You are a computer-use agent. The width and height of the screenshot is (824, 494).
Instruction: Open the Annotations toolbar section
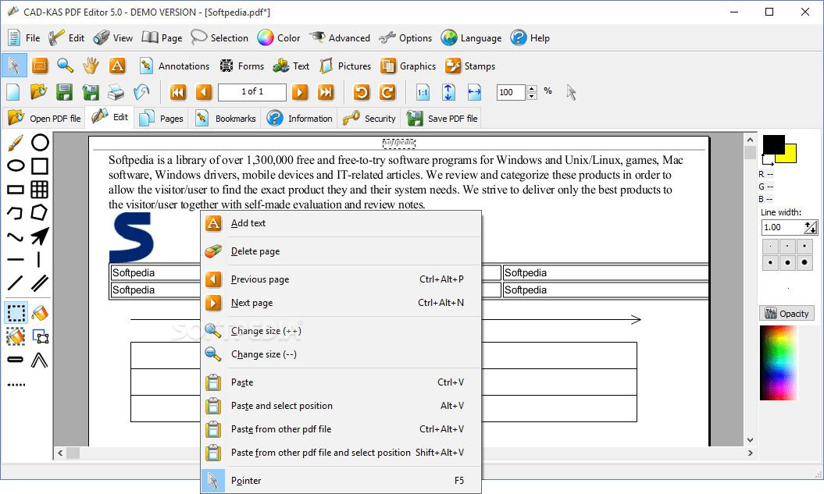(x=174, y=66)
